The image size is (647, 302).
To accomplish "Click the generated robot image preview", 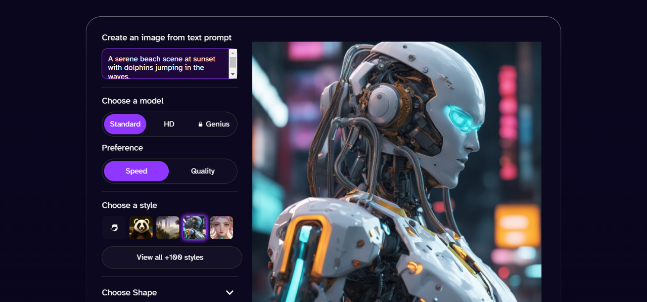I will coord(397,172).
